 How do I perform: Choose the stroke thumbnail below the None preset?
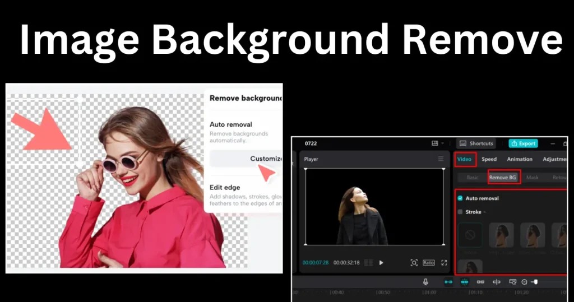[470, 267]
